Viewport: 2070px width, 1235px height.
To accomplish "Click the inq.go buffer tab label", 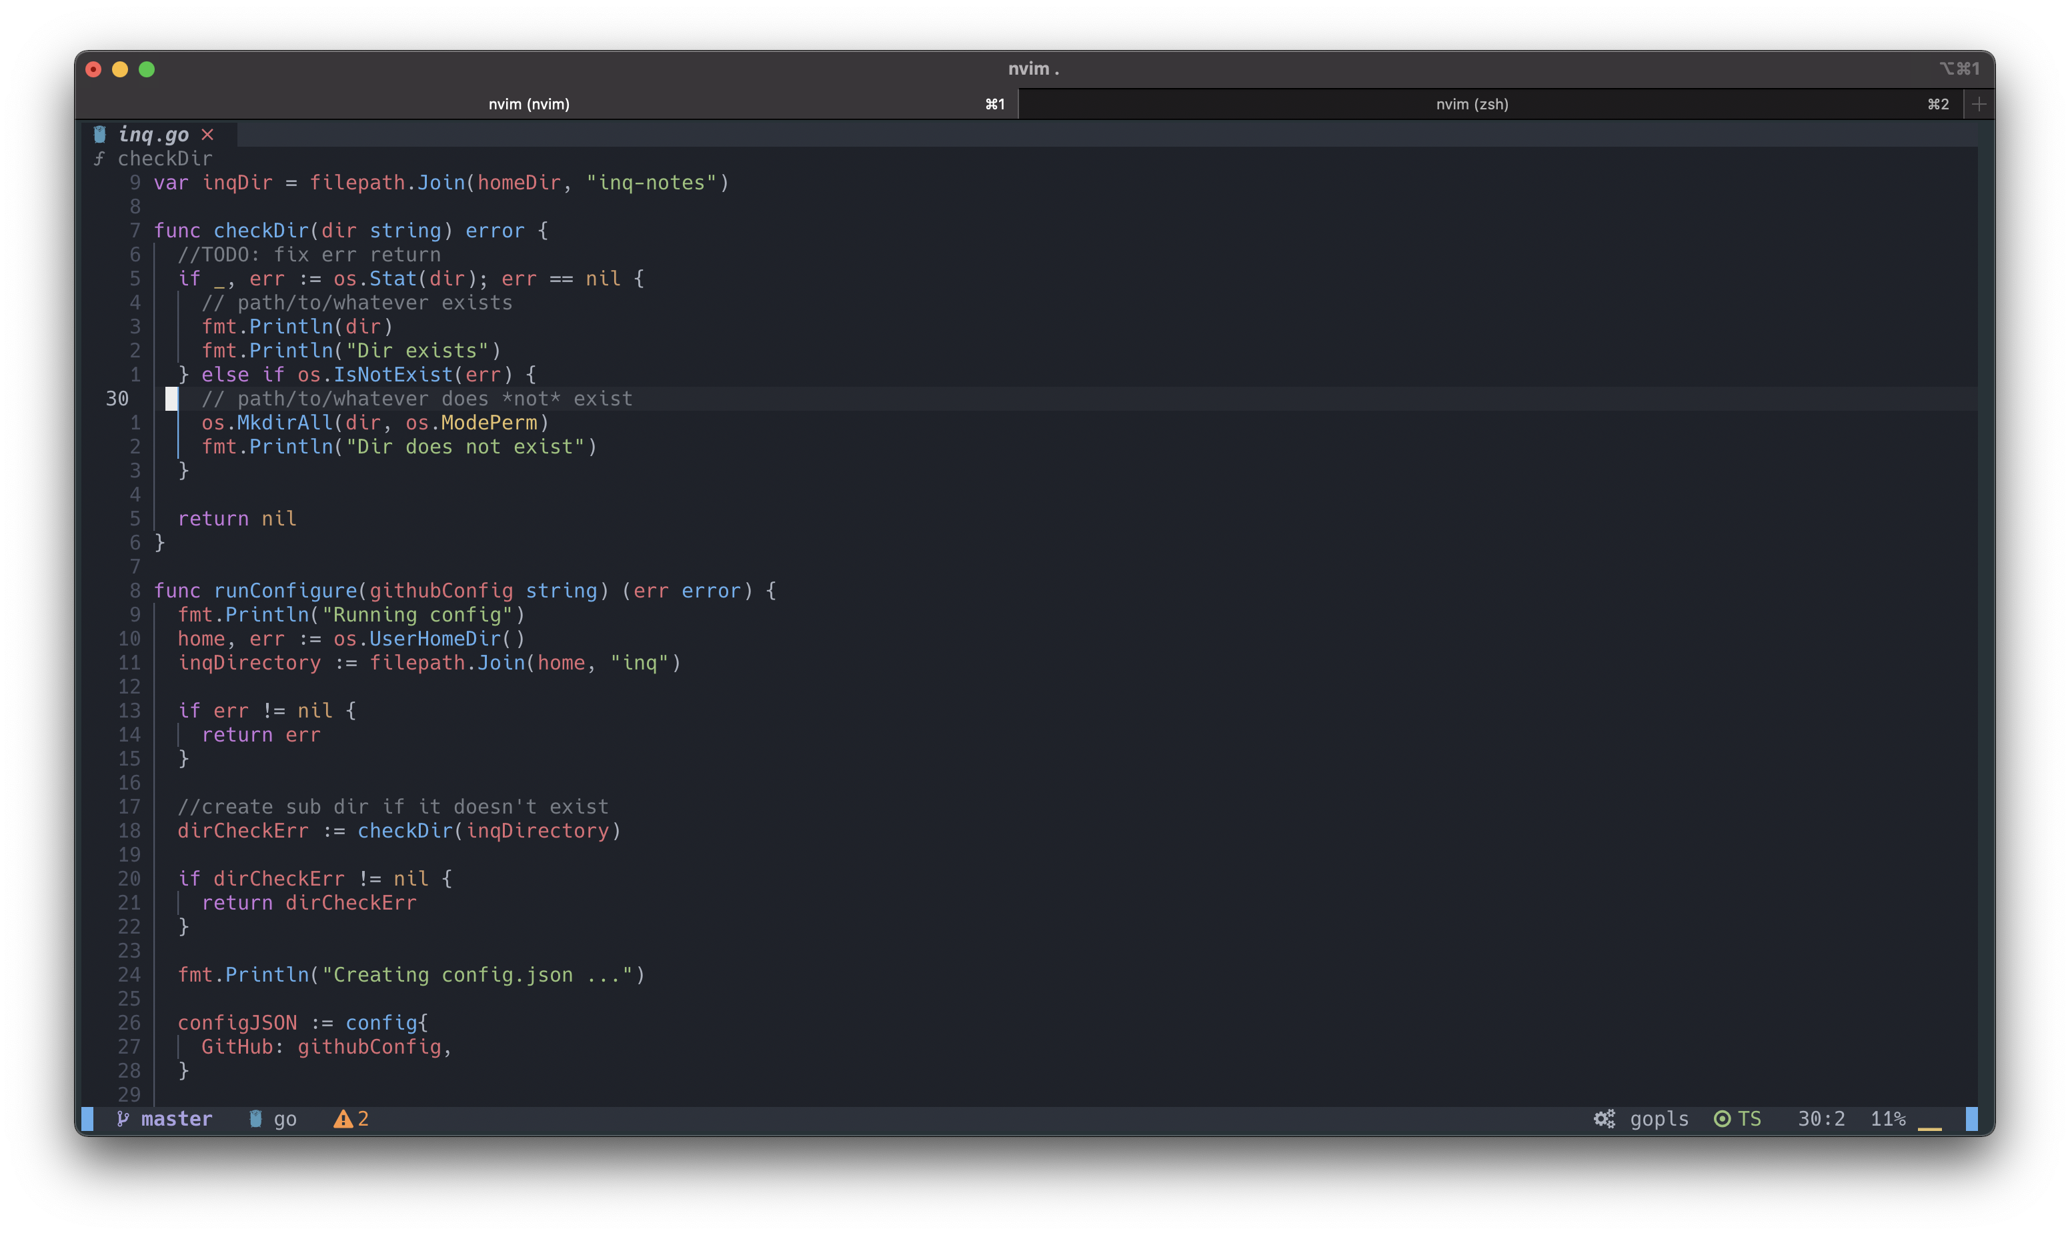I will [153, 134].
